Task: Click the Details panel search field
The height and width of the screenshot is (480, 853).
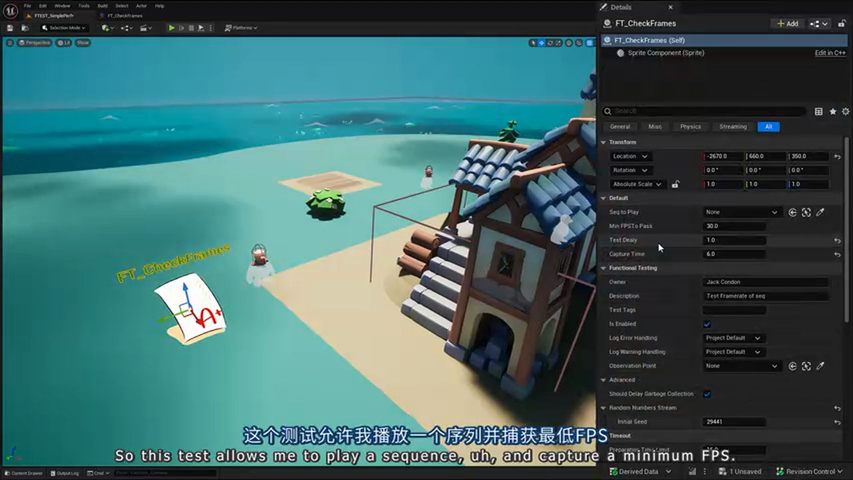Action: (x=700, y=111)
